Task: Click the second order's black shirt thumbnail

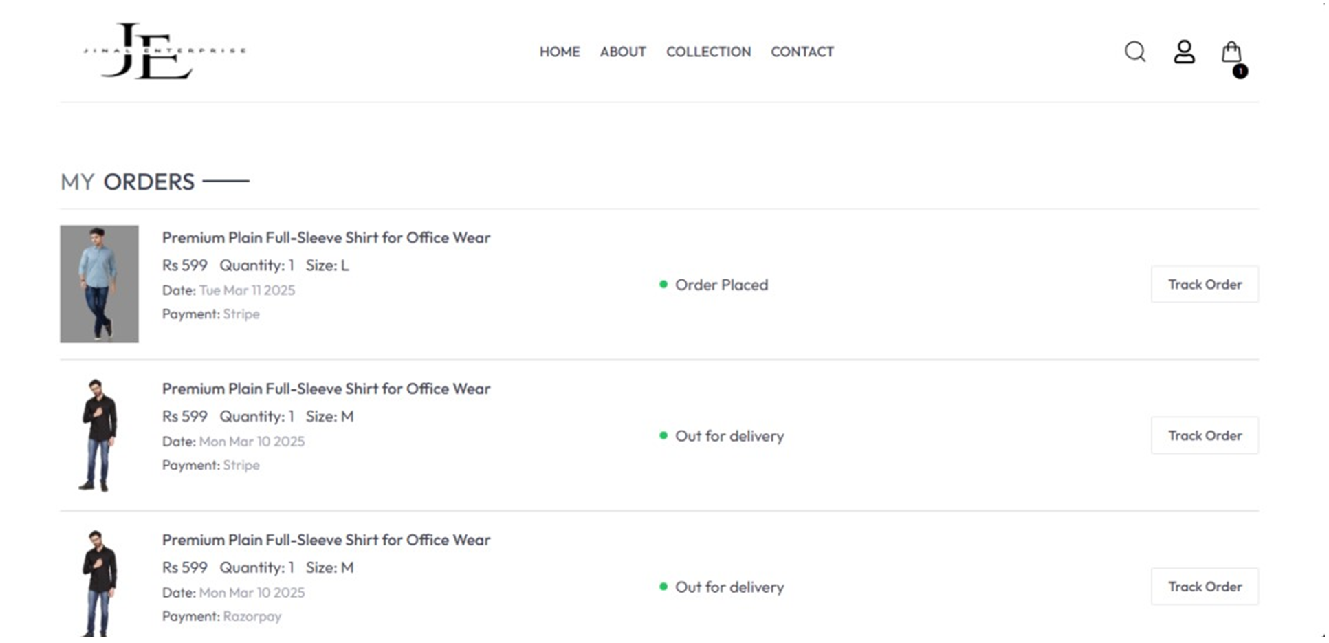Action: (99, 435)
